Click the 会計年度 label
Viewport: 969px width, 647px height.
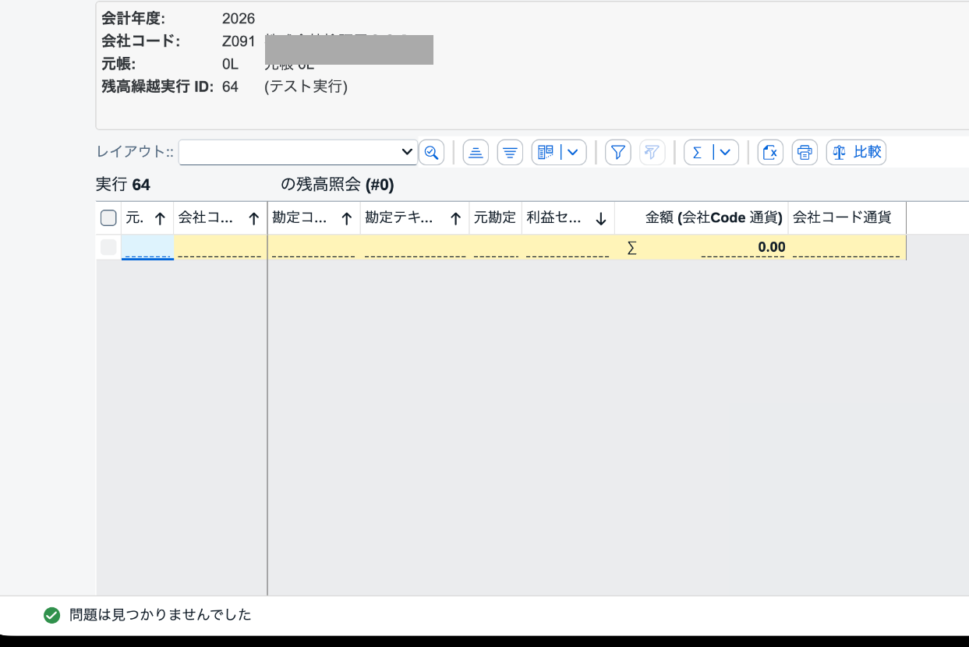(133, 19)
